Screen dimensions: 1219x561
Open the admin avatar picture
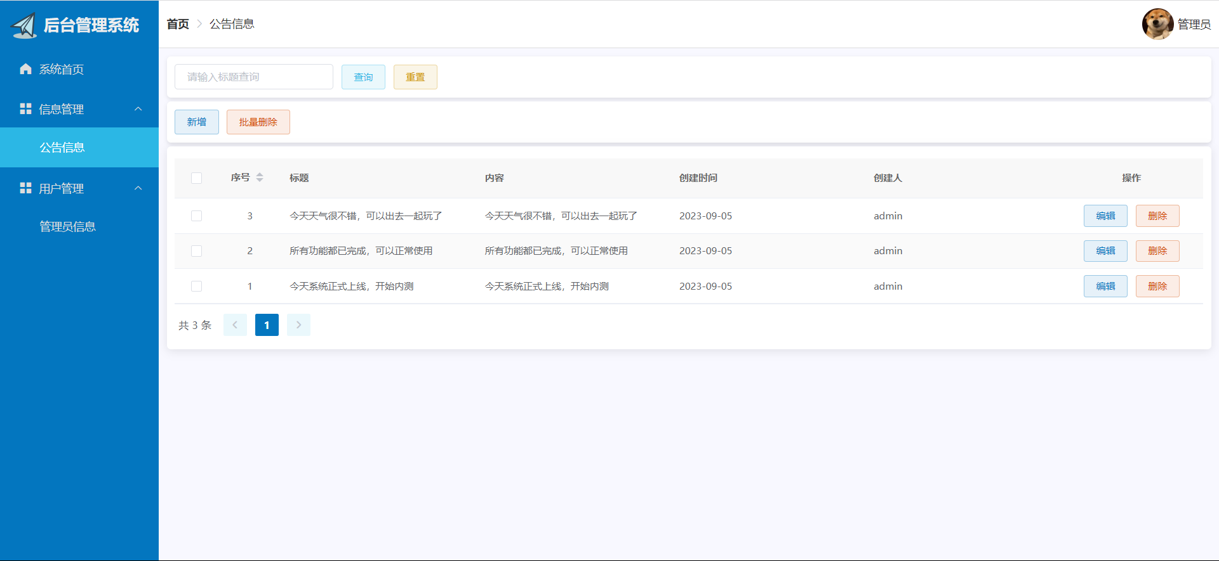click(x=1157, y=24)
